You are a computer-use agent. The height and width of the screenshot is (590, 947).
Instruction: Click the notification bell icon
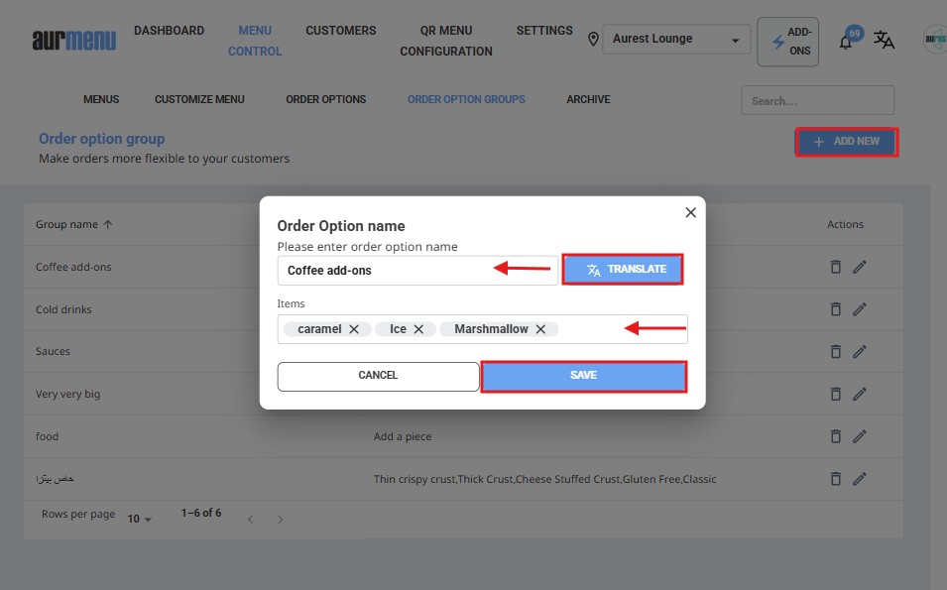point(845,42)
